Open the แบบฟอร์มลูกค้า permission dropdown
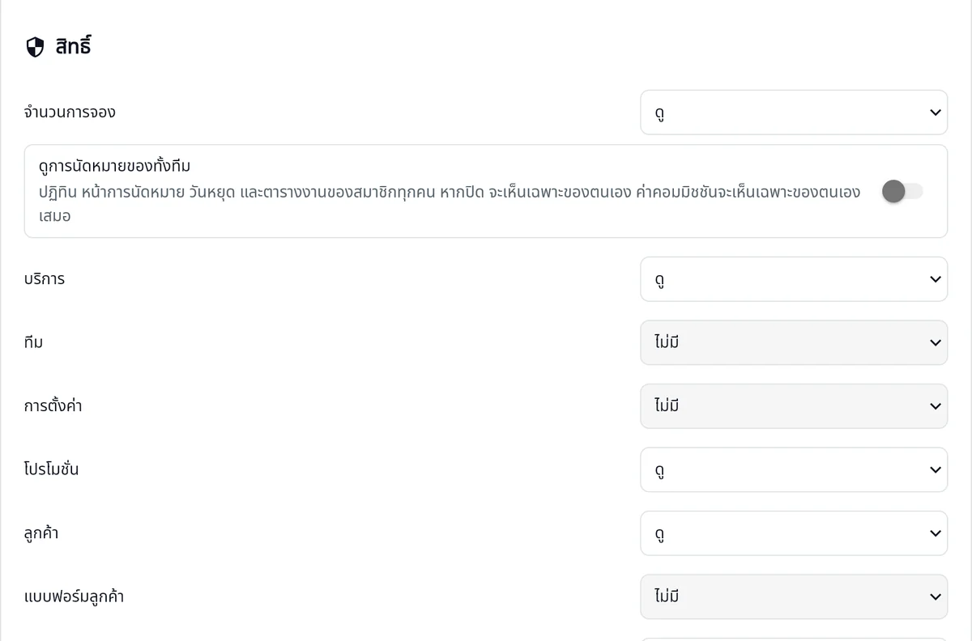Screen dimensions: 972x641 794,596
